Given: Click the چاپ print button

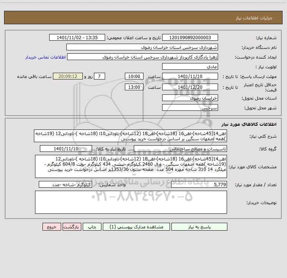Looking at the screenshot, I should (92, 227).
